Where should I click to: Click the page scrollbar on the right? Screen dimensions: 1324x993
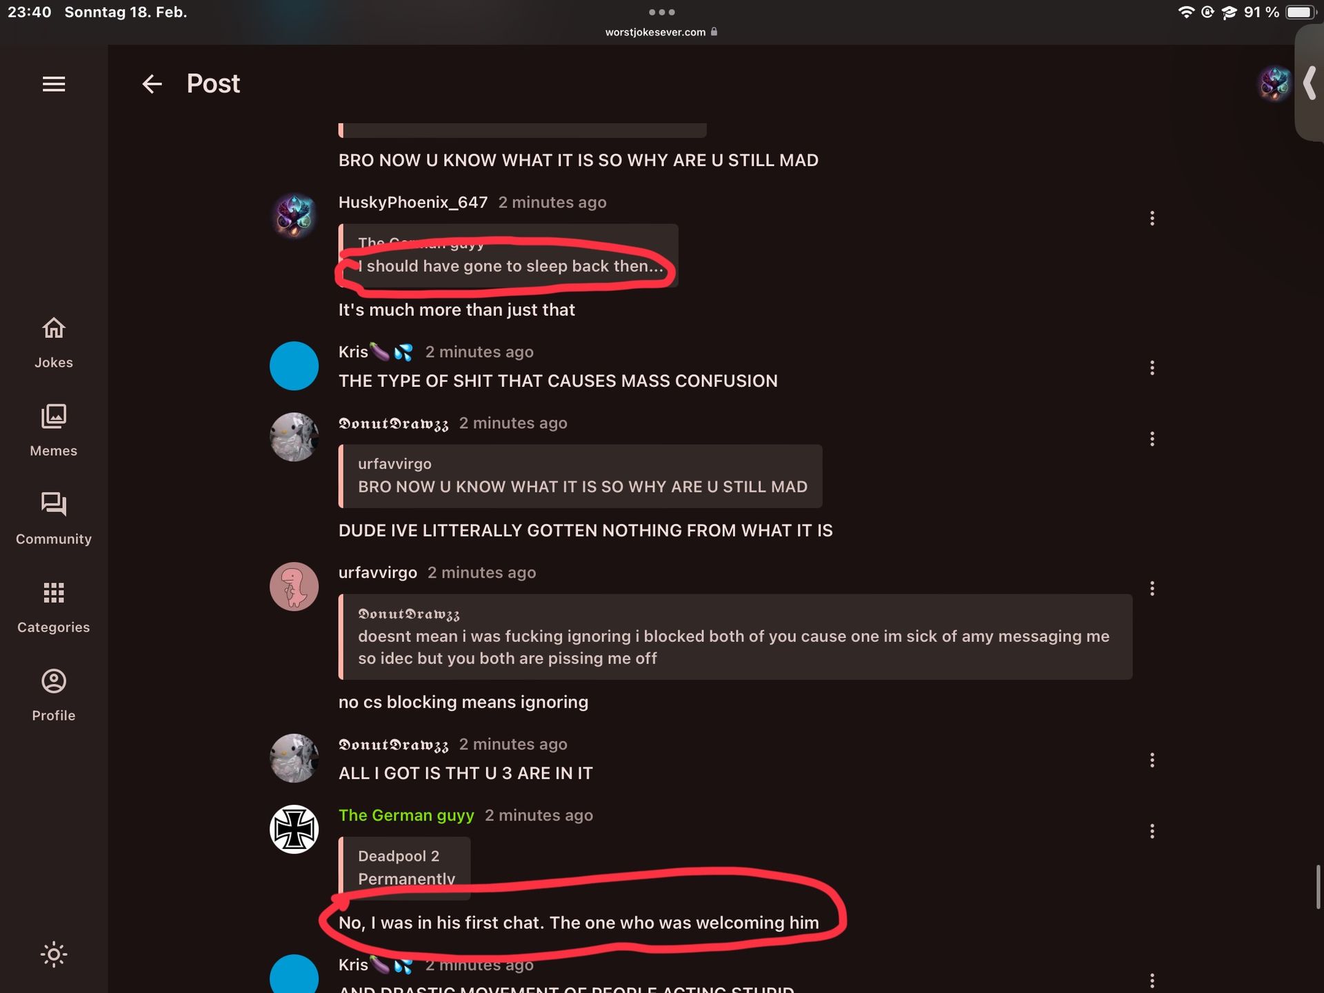coord(1318,887)
